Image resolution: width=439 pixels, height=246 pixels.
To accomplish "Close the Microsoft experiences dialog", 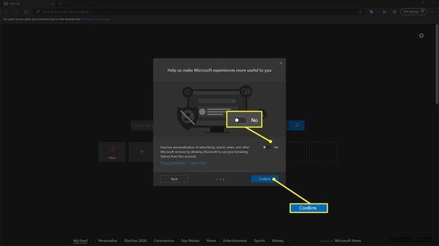I will click(280, 63).
